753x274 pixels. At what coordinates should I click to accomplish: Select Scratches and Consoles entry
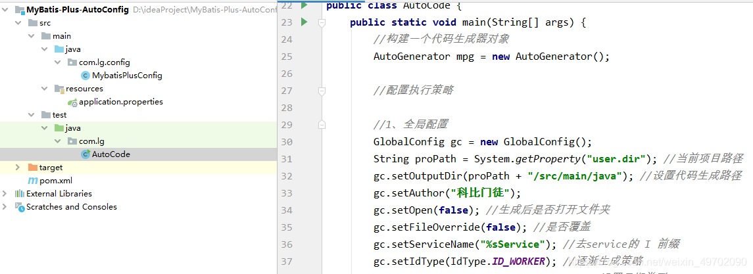72,207
